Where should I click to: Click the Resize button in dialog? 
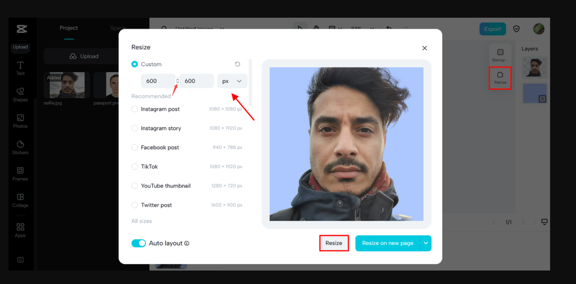click(x=334, y=243)
